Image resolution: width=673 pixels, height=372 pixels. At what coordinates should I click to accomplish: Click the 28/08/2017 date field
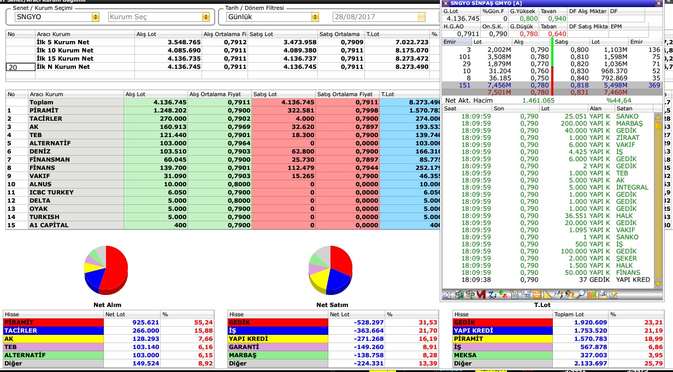click(x=374, y=17)
